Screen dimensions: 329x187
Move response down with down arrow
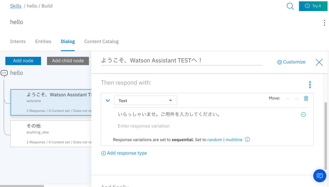(297, 98)
